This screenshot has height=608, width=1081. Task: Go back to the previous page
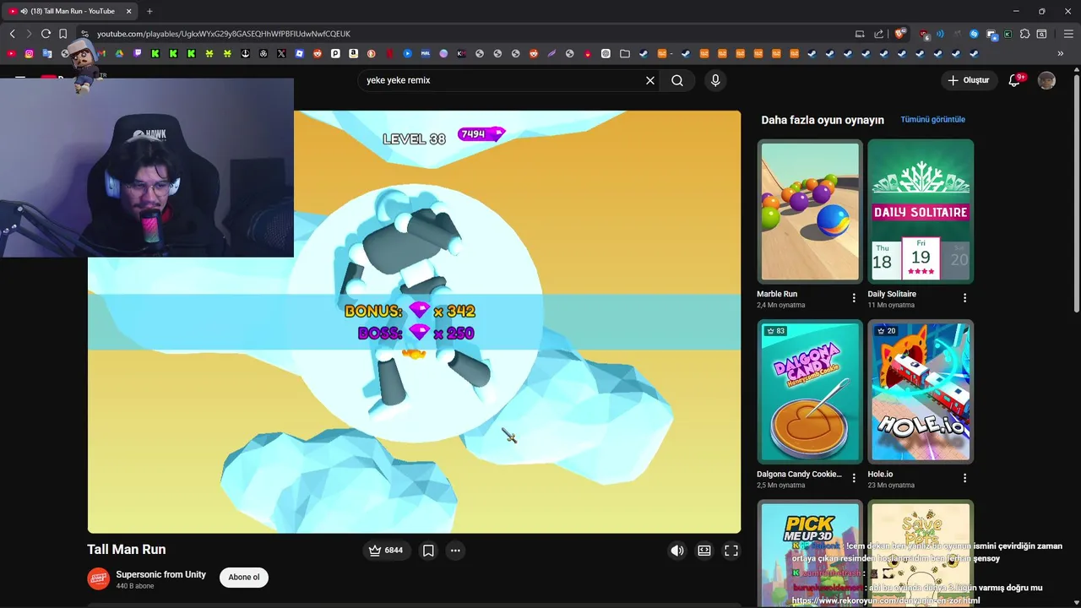coord(12,34)
